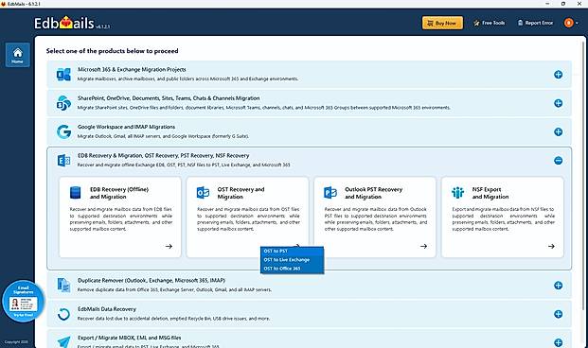Open Outlook PST Recovery card arrow
The width and height of the screenshot is (588, 348).
[424, 246]
